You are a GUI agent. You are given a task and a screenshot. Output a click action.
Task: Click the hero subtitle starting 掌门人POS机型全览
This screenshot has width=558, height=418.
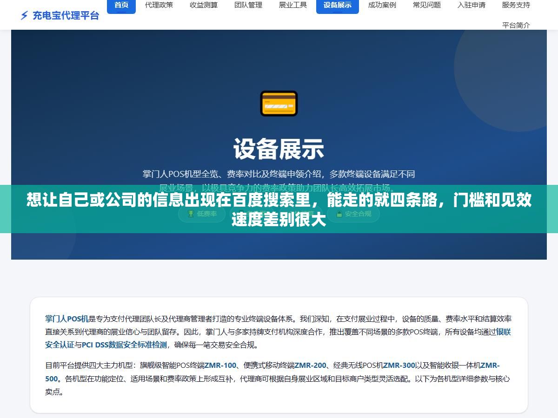tap(279, 181)
